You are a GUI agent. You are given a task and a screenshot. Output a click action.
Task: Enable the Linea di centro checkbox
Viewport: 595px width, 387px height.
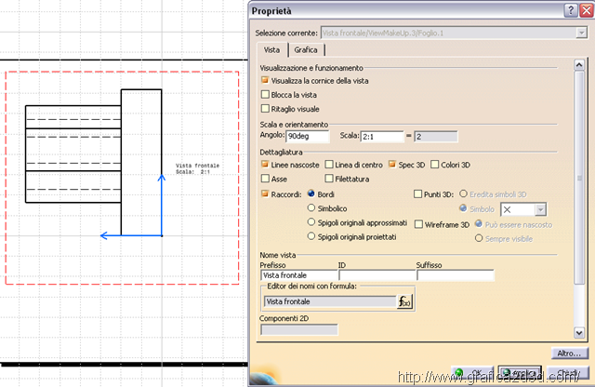329,165
